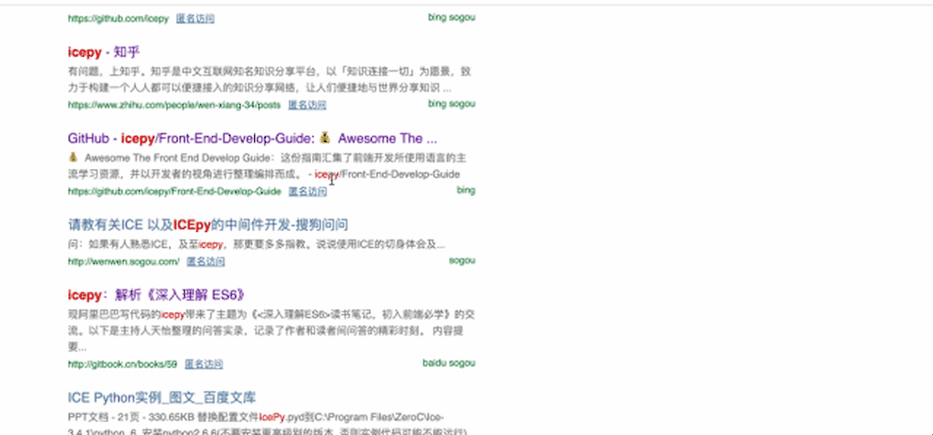
Task: Click 匿名访问 next to the zhihu URL
Action: [x=307, y=105]
